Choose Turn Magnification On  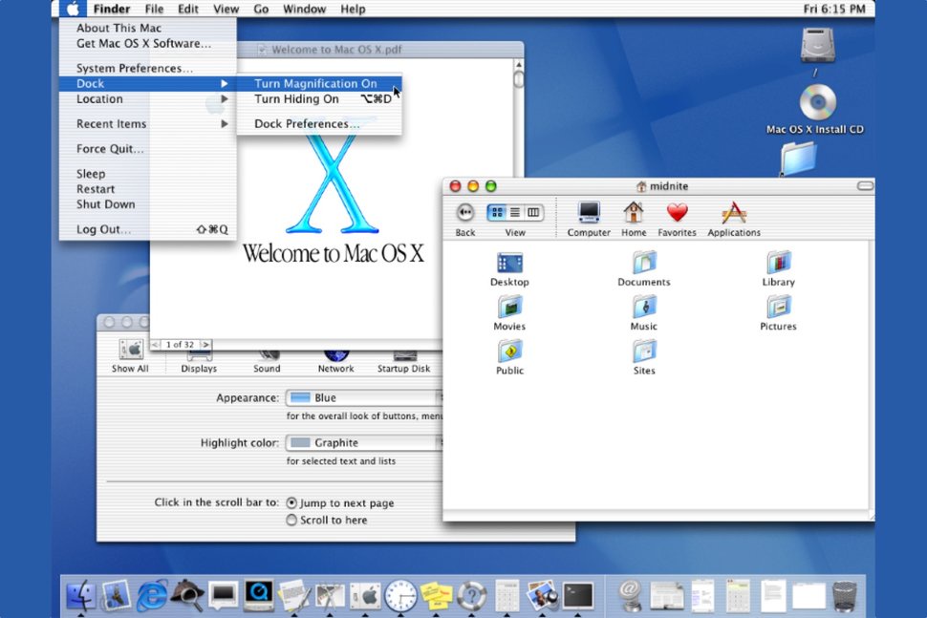coord(315,84)
